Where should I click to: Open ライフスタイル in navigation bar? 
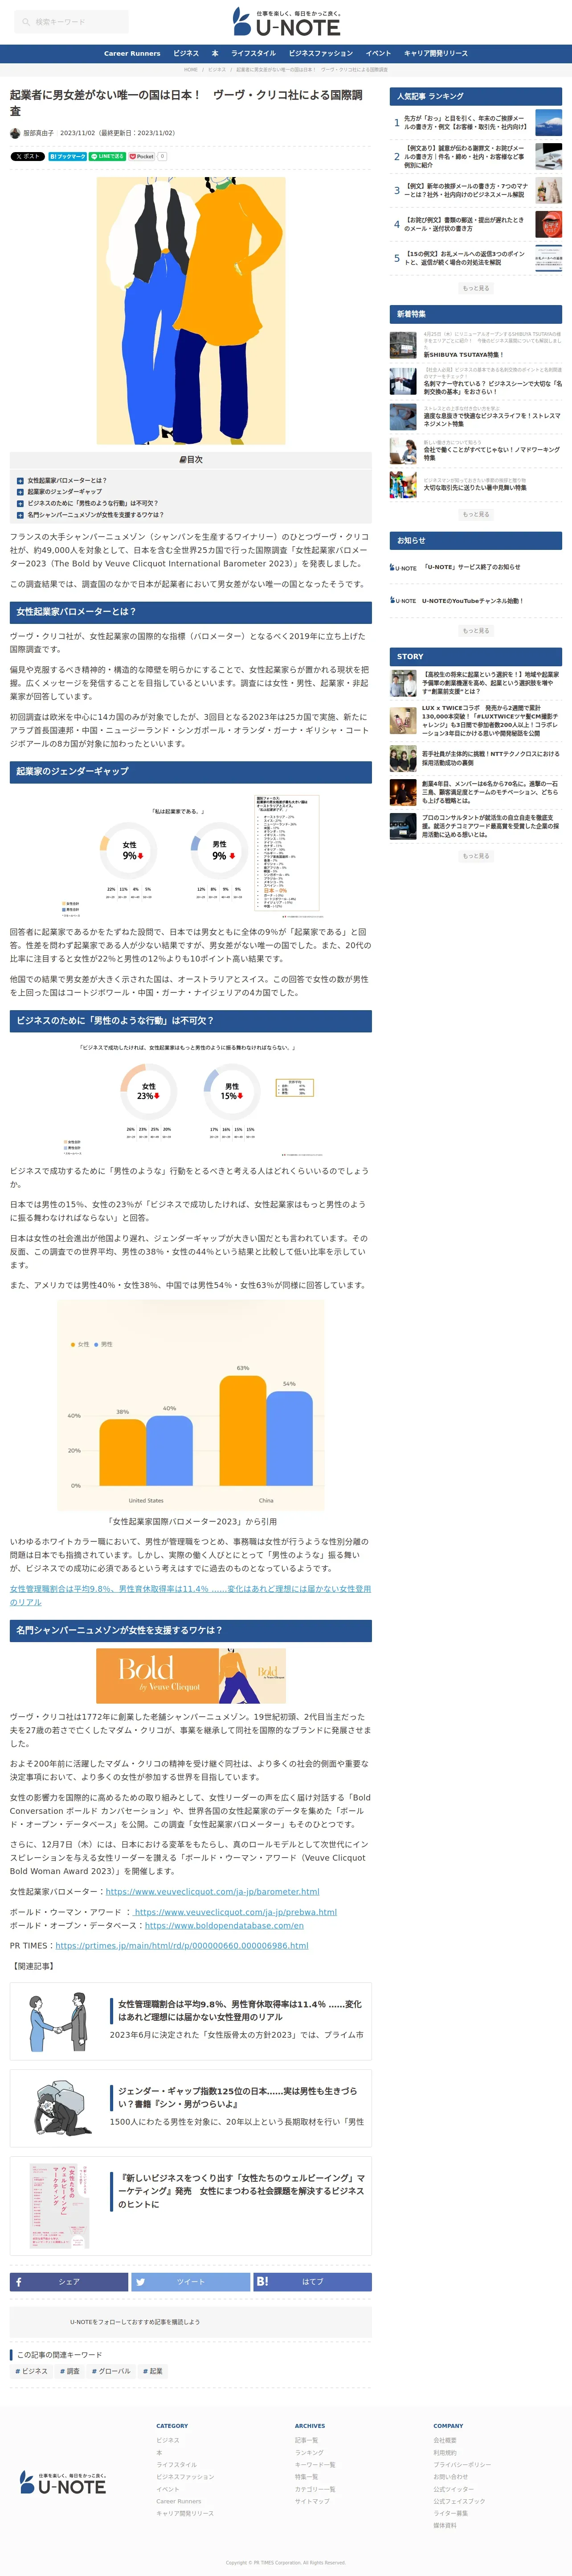pos(253,53)
